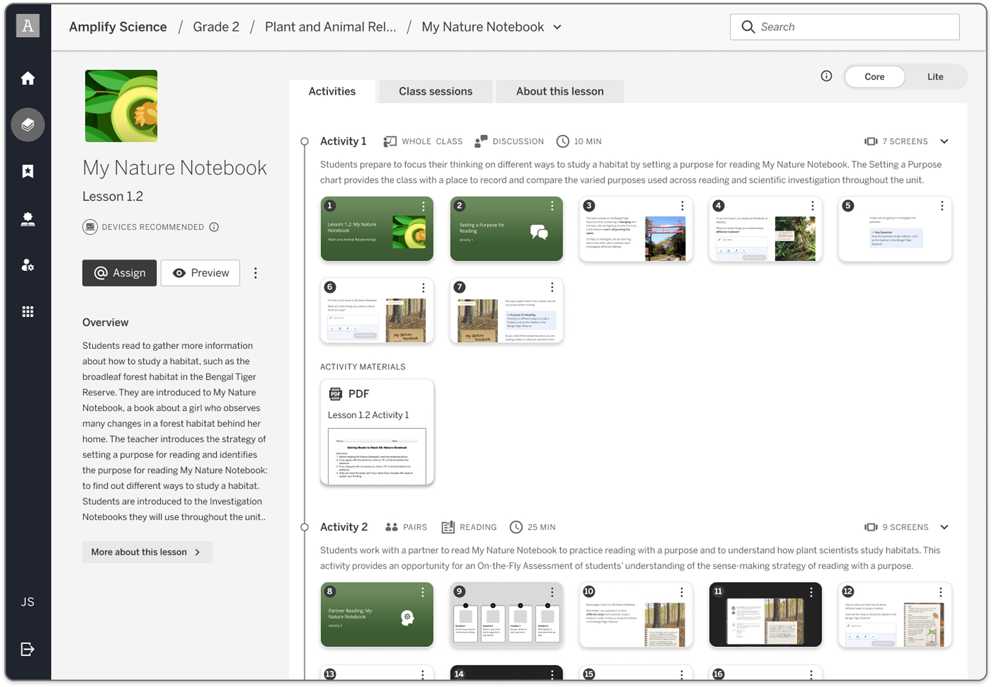Open options menu on screen card 11
The height and width of the screenshot is (687, 992).
pos(811,592)
